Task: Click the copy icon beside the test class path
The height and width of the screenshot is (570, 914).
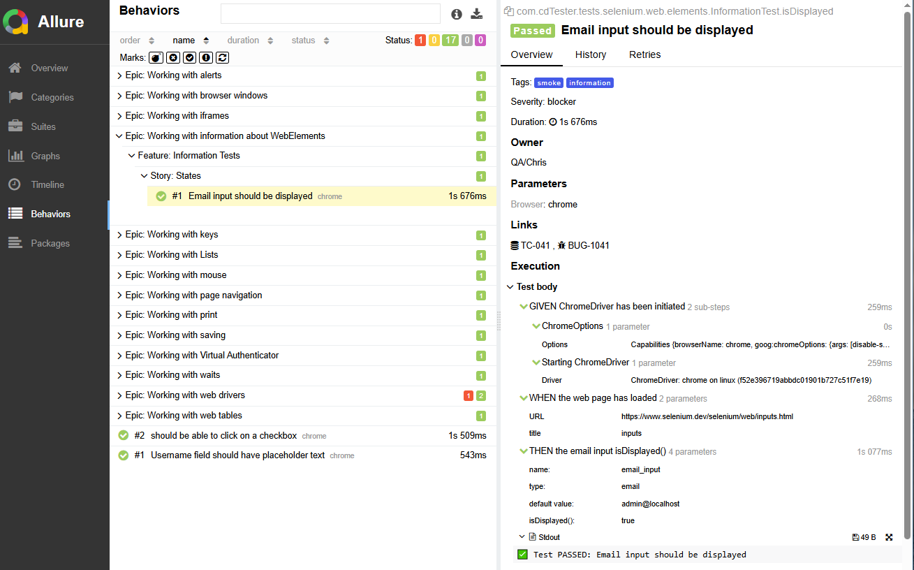Action: 508,11
